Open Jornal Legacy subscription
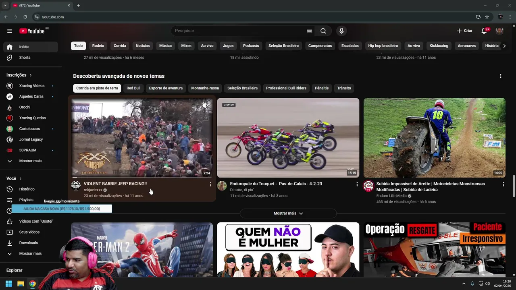Screen dimensions: 516x290 [31, 139]
